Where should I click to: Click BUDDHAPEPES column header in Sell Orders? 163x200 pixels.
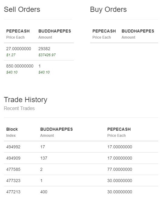pos(55,31)
